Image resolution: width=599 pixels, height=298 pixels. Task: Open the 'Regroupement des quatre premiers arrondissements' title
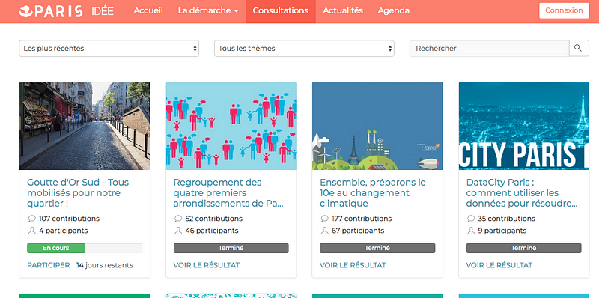(228, 193)
